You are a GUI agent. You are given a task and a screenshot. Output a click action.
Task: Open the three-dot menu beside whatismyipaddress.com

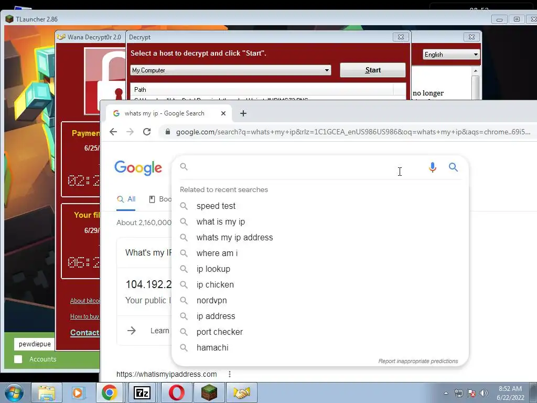click(x=230, y=374)
